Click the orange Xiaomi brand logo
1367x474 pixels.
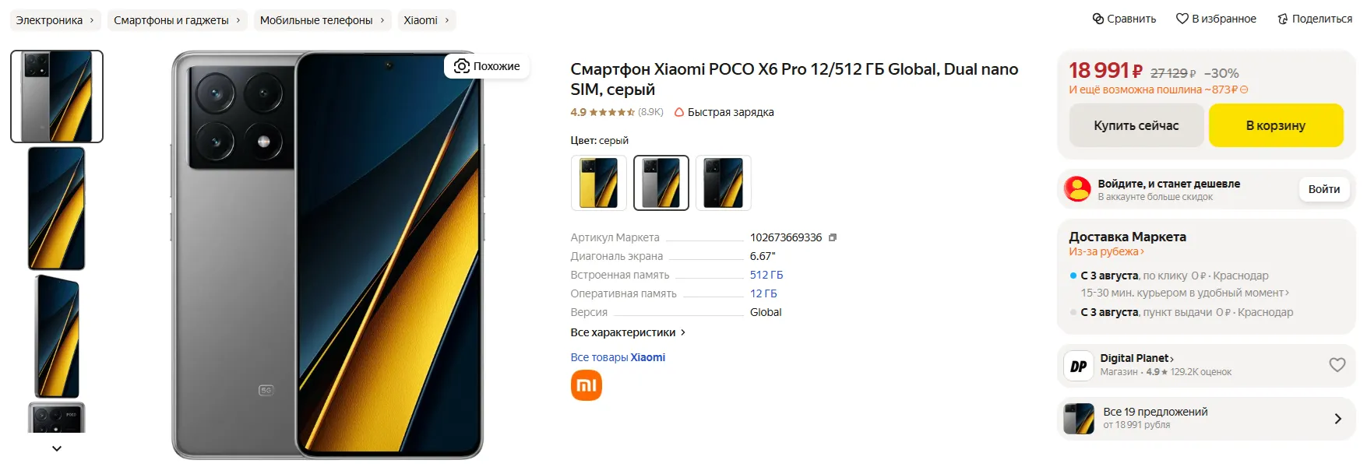(586, 385)
